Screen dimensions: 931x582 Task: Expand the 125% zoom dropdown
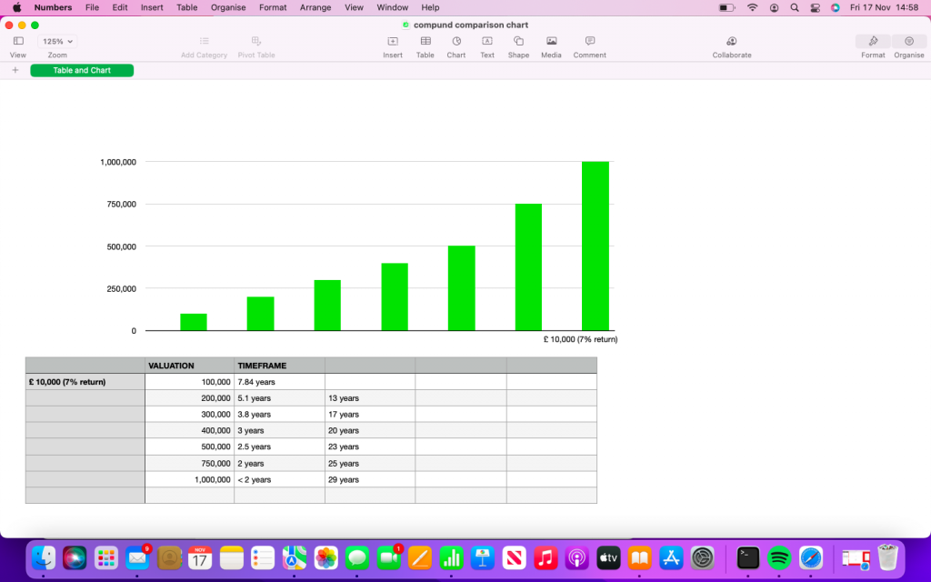point(57,42)
